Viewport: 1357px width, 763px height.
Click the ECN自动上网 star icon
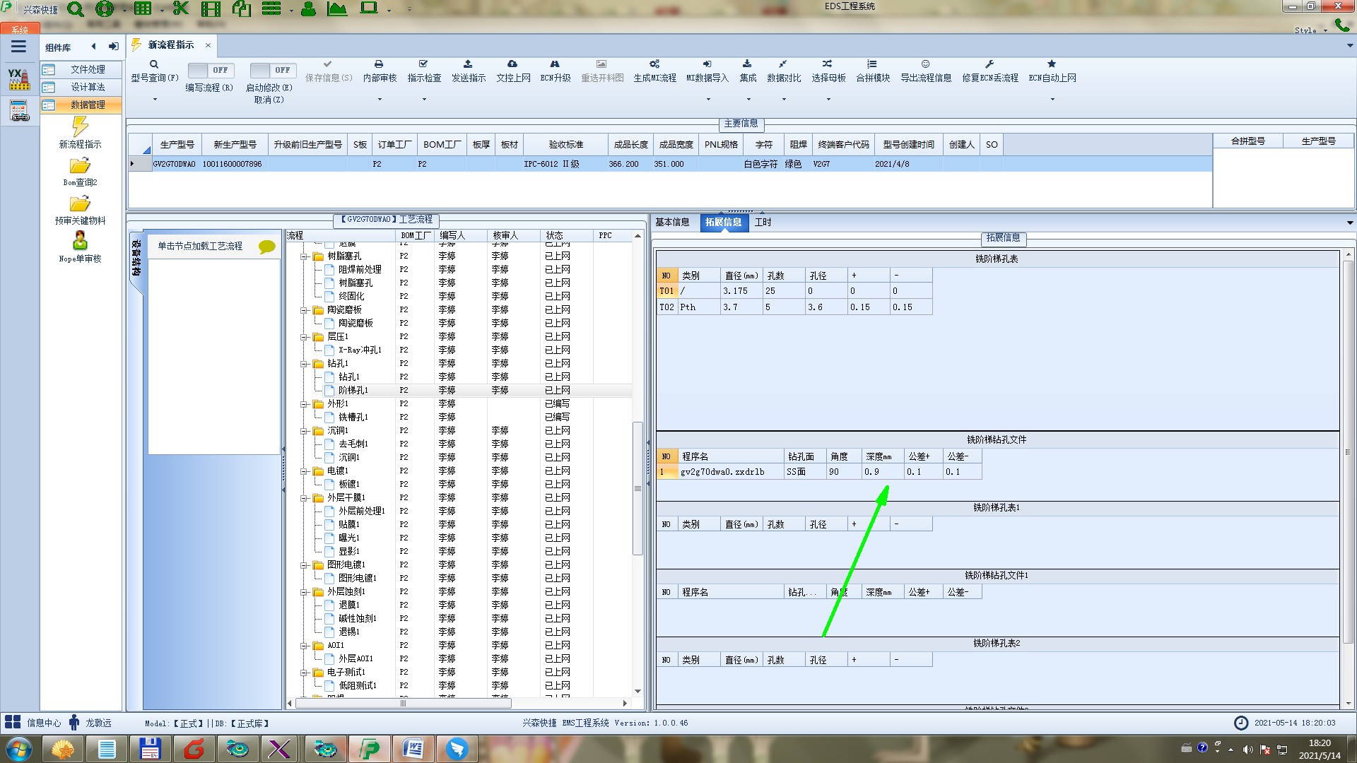pyautogui.click(x=1052, y=64)
